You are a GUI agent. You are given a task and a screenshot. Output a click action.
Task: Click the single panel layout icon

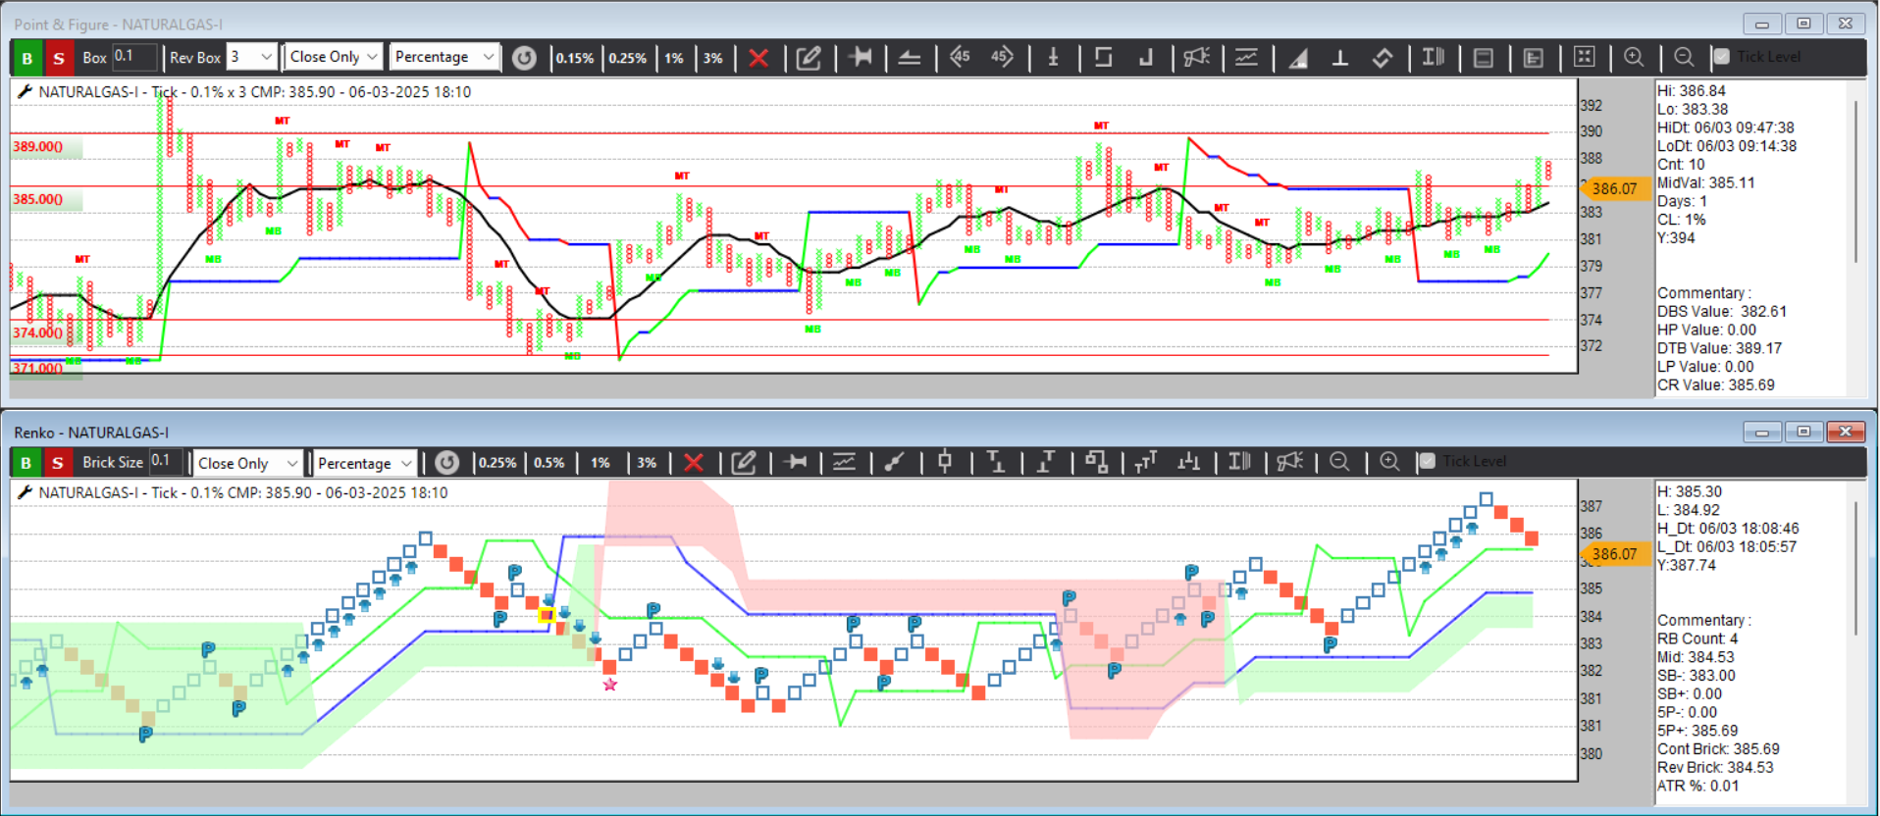pos(1484,58)
